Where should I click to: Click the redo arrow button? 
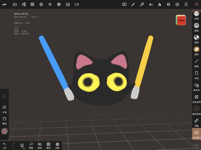[13, 146]
